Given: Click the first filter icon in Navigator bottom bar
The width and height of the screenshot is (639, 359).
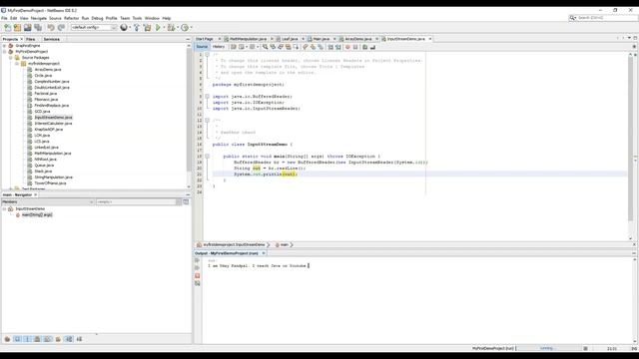Looking at the screenshot, I should click(7, 339).
